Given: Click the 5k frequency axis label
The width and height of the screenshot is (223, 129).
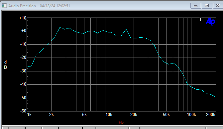Looking at the screenshot, I should pyautogui.click(x=84, y=115).
